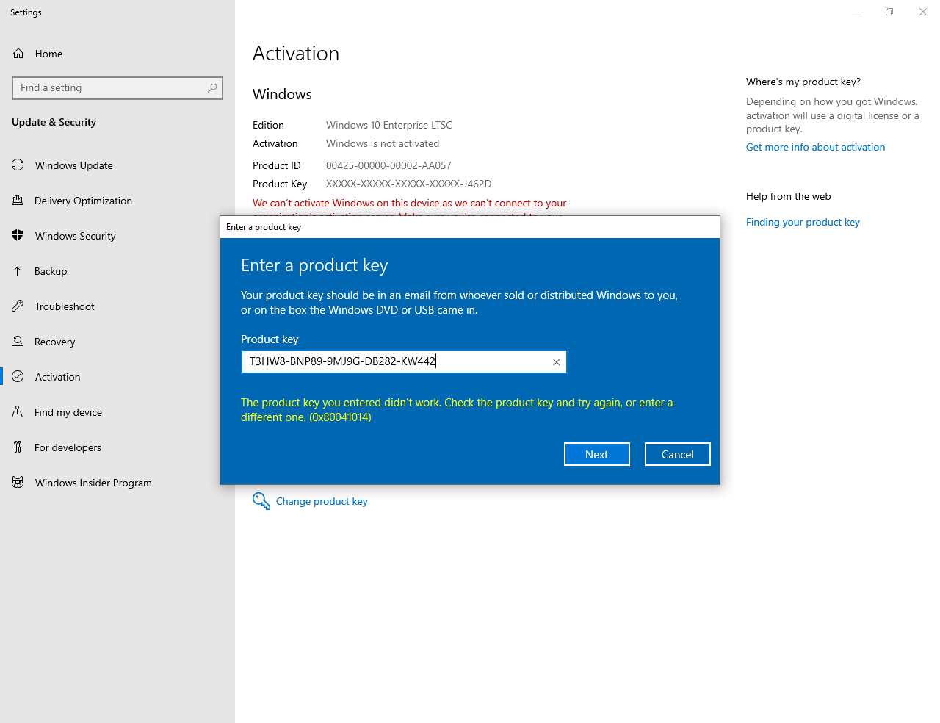Click the key icon beside Change product key
This screenshot has height=723, width=940.
(x=261, y=501)
